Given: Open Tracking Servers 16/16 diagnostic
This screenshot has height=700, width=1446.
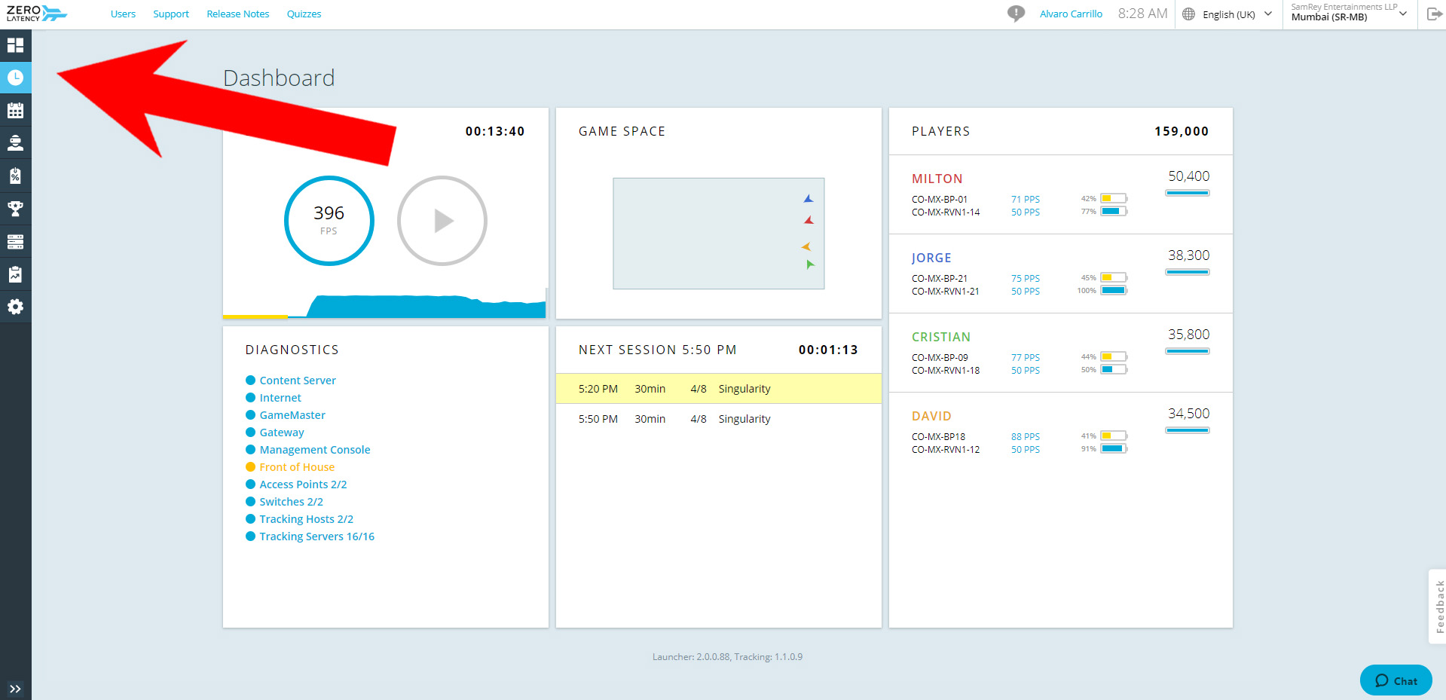Looking at the screenshot, I should [310, 536].
